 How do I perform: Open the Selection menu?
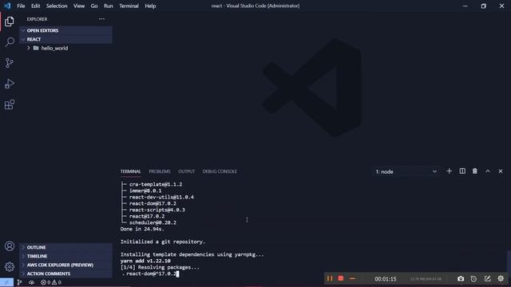pyautogui.click(x=57, y=6)
